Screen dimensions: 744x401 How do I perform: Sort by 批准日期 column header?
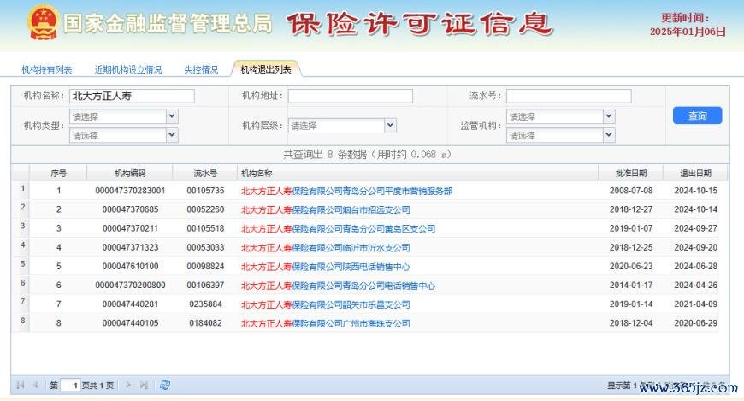click(630, 174)
